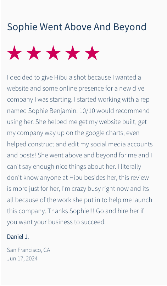Click the review date Jun 17, 2024

click(22, 258)
